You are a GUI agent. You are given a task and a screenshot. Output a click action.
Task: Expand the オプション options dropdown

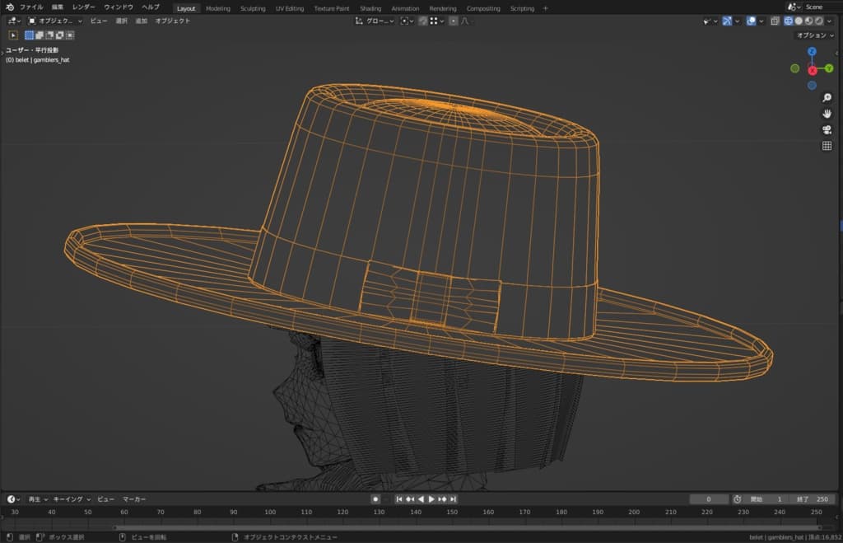pyautogui.click(x=815, y=35)
